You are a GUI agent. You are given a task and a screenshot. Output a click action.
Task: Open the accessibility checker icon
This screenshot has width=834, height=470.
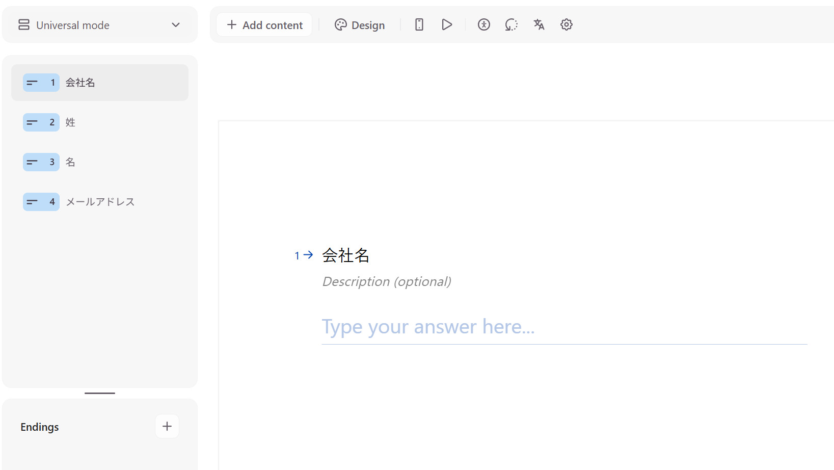tap(483, 24)
